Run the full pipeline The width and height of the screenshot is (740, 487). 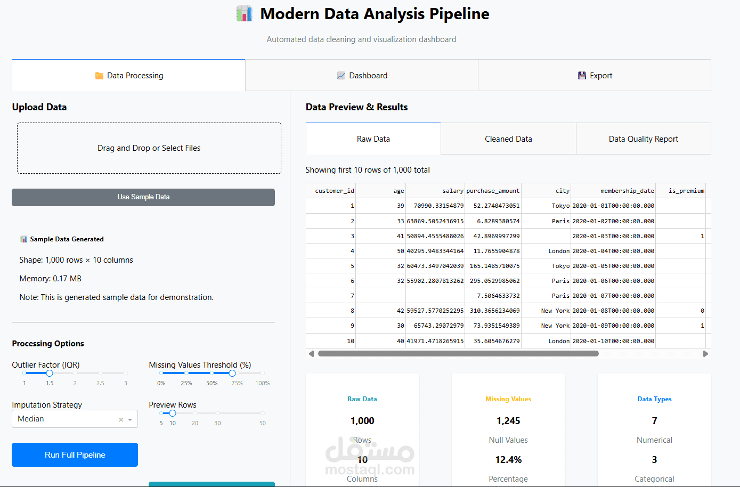(75, 454)
